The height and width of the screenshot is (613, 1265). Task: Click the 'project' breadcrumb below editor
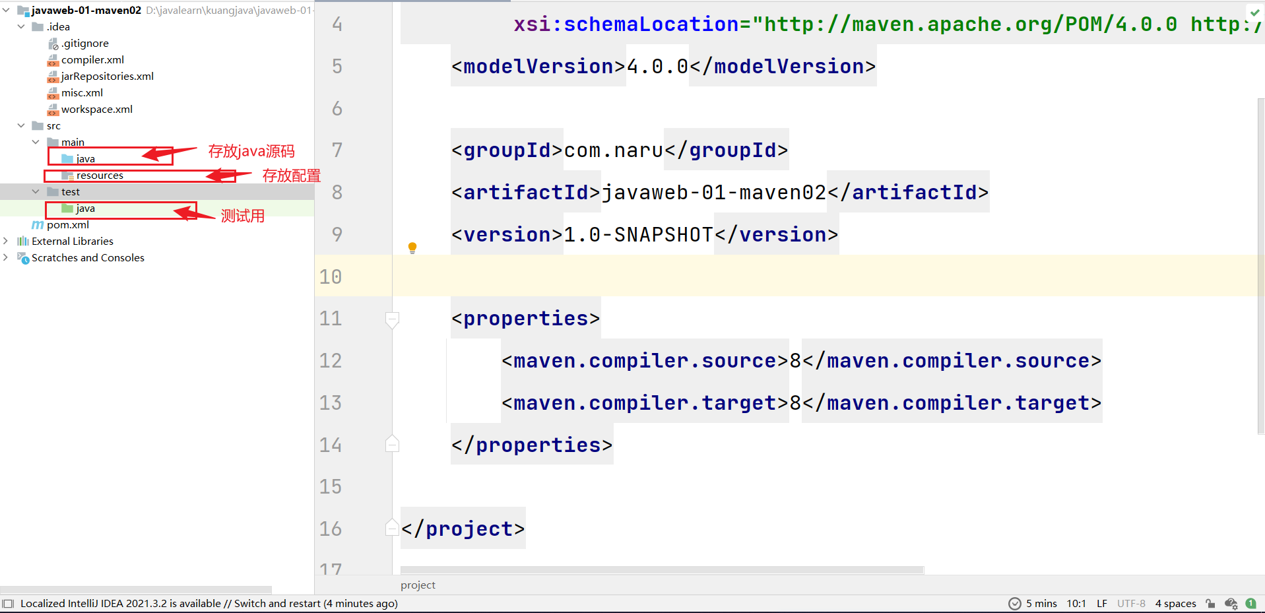coord(418,585)
